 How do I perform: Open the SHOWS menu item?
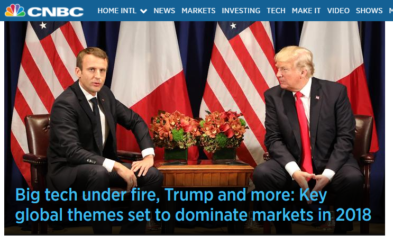(x=369, y=11)
